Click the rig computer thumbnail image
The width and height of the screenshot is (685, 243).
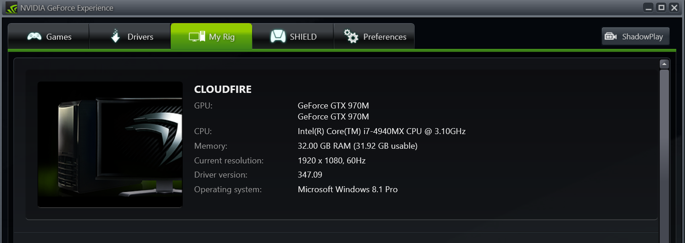[110, 144]
